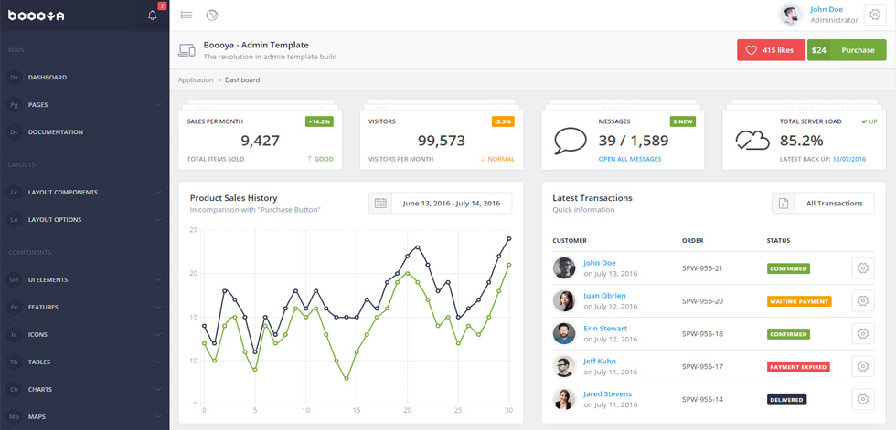Screen dimensions: 896x430
Task: Click the calendar icon beside date range
Action: (380, 203)
